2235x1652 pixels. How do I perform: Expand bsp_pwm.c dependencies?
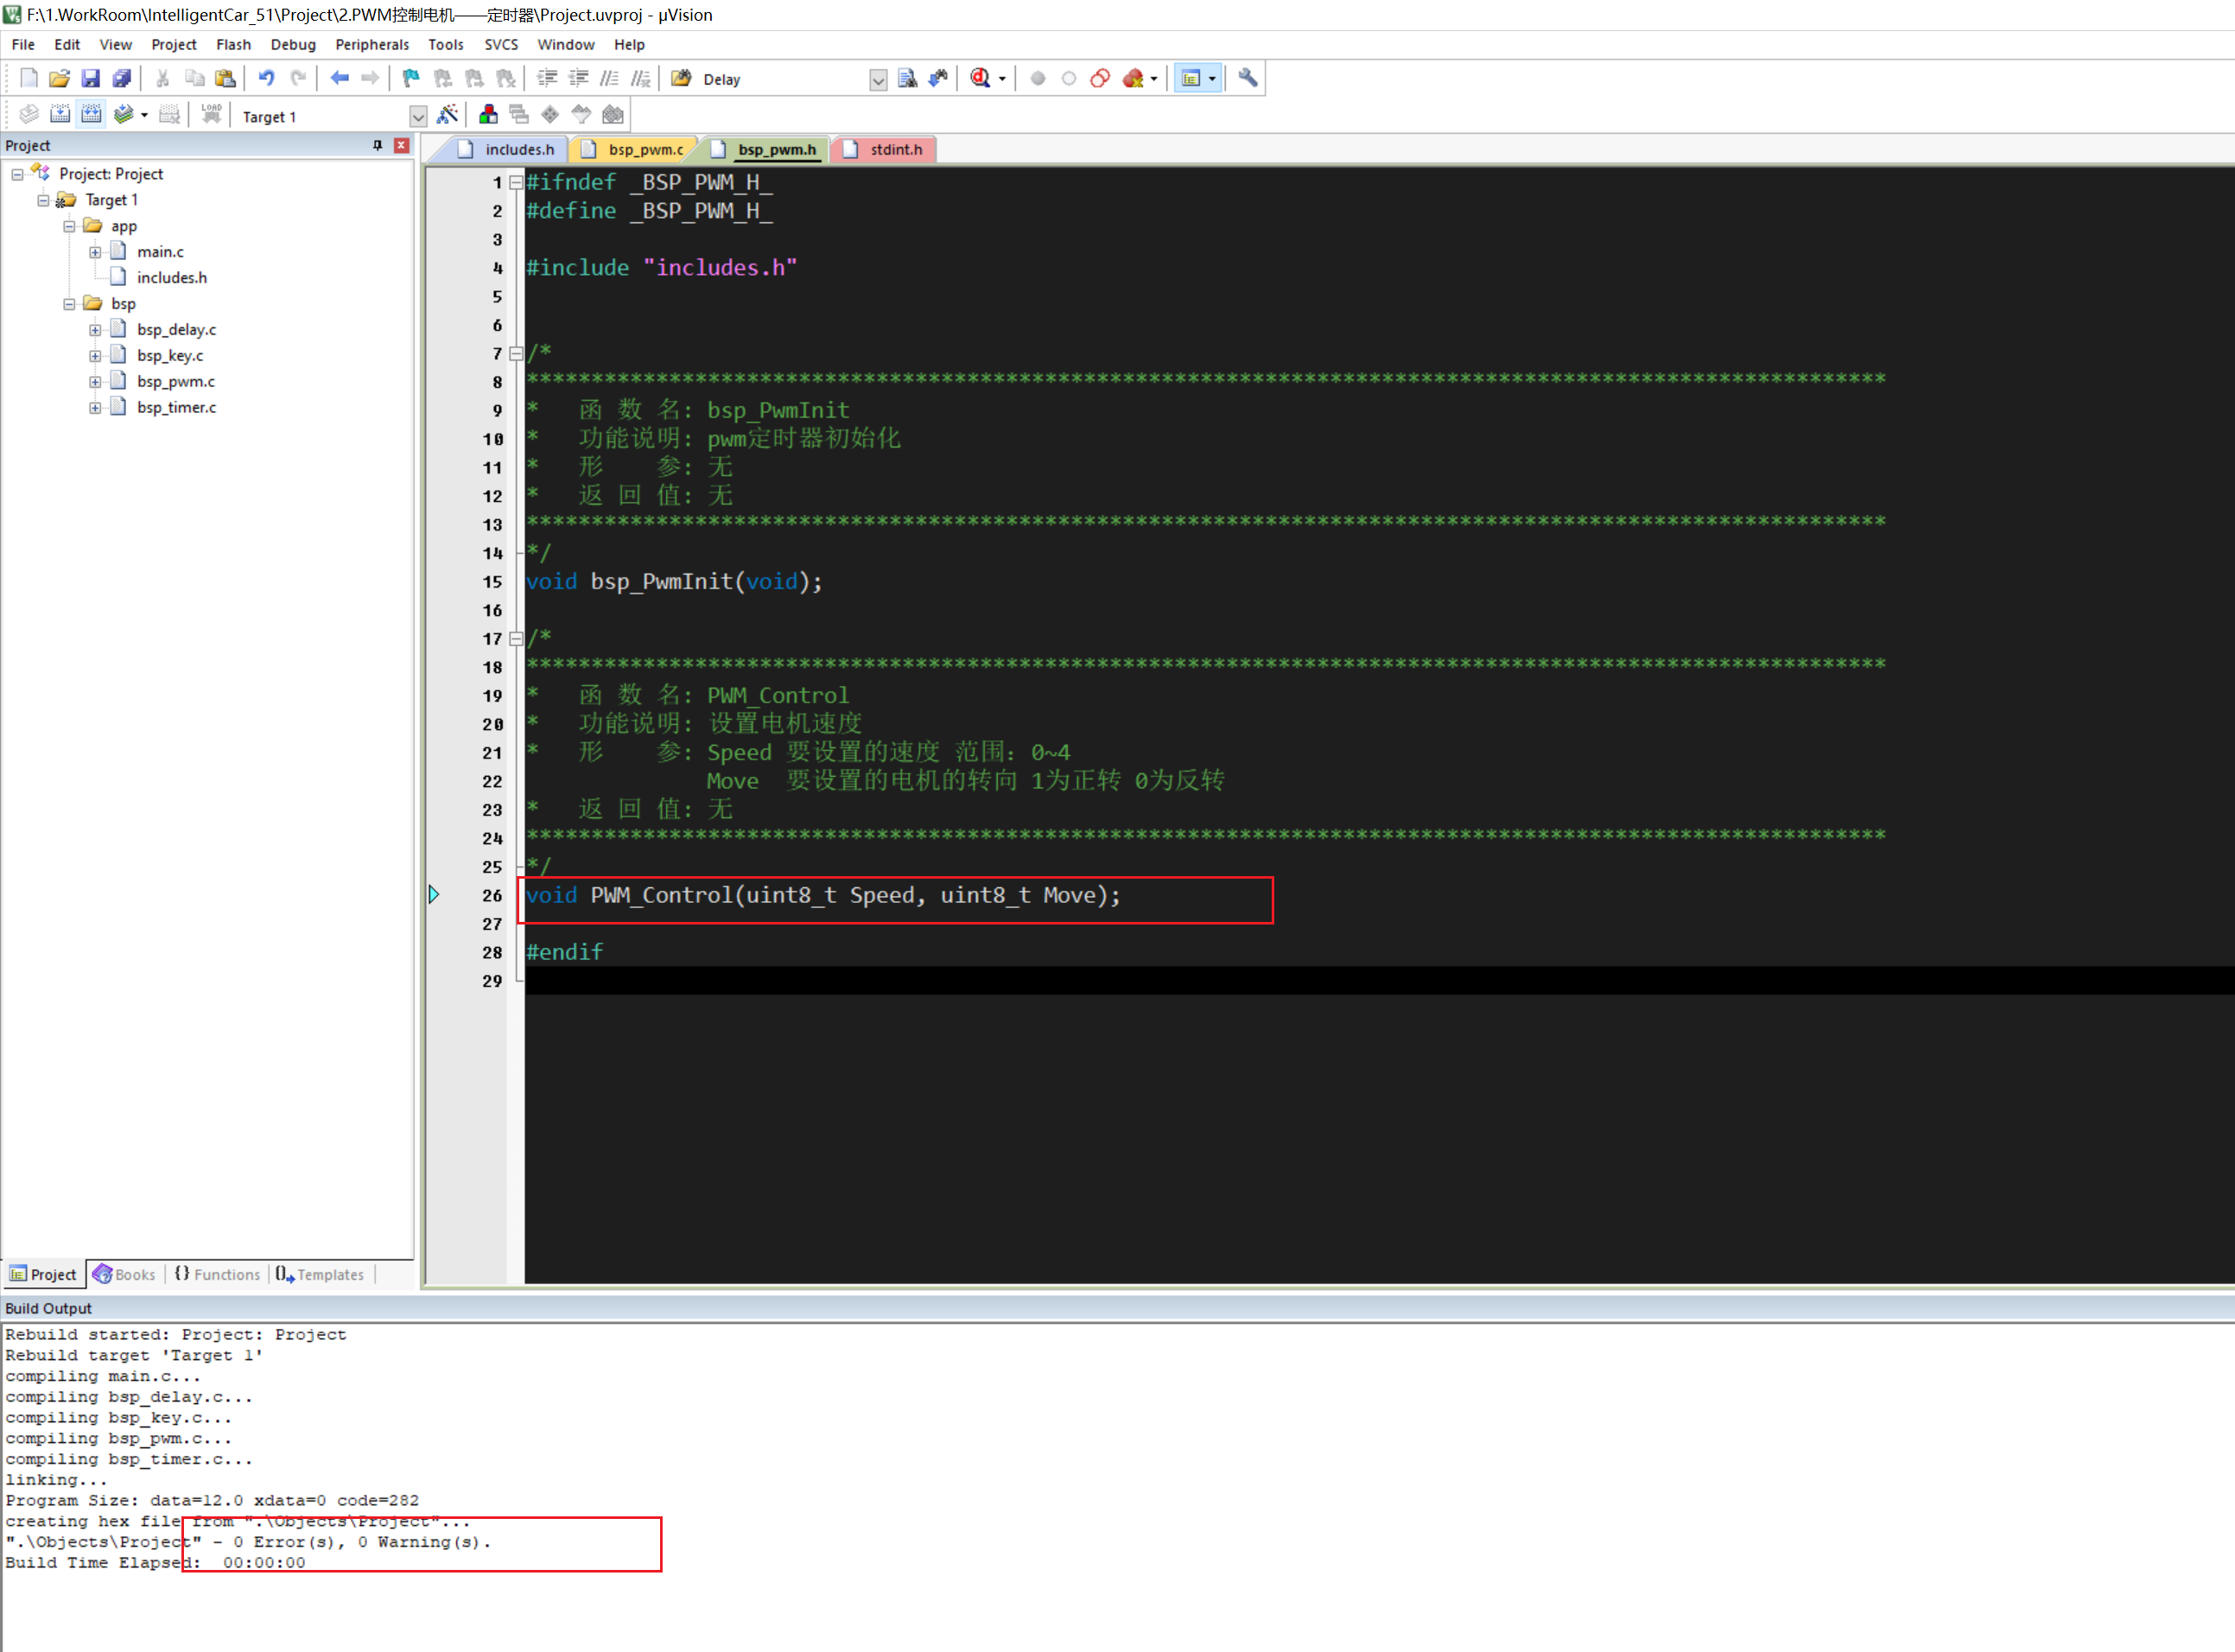(x=95, y=382)
